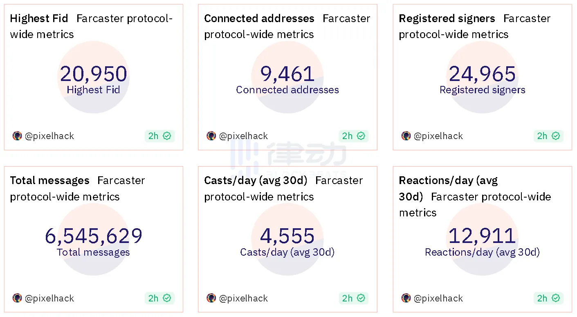Open @pixelhack profile under Reactions/day card
This screenshot has height=317, width=577.
pyautogui.click(x=438, y=298)
